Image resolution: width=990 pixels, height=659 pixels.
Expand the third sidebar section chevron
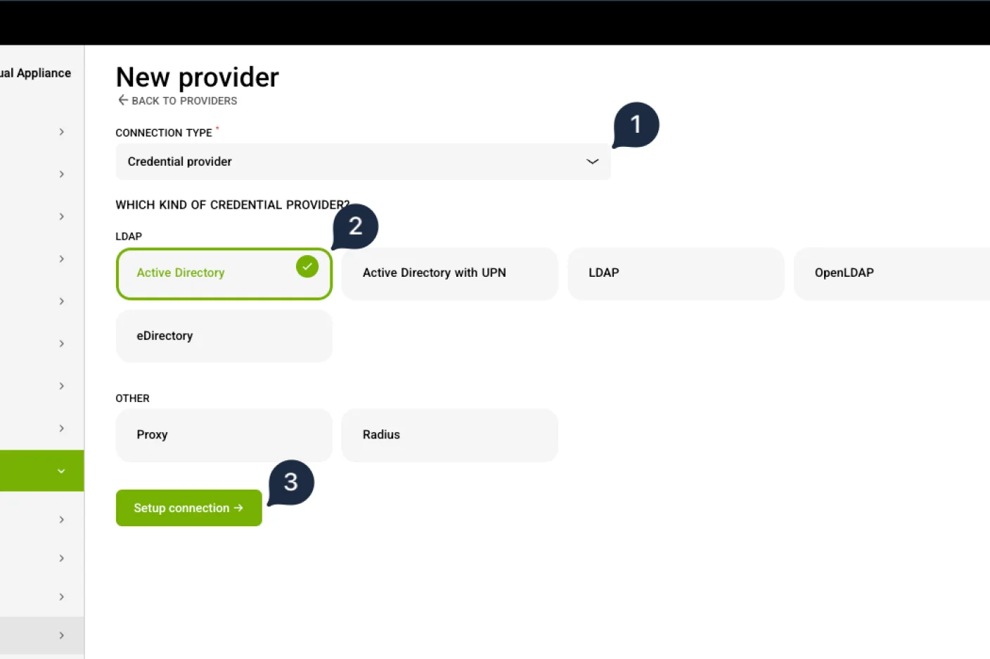click(x=61, y=216)
